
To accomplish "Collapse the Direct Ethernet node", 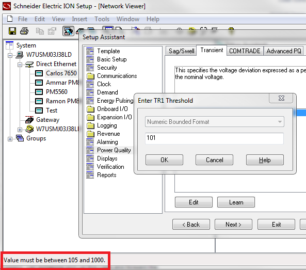I will point(20,65).
